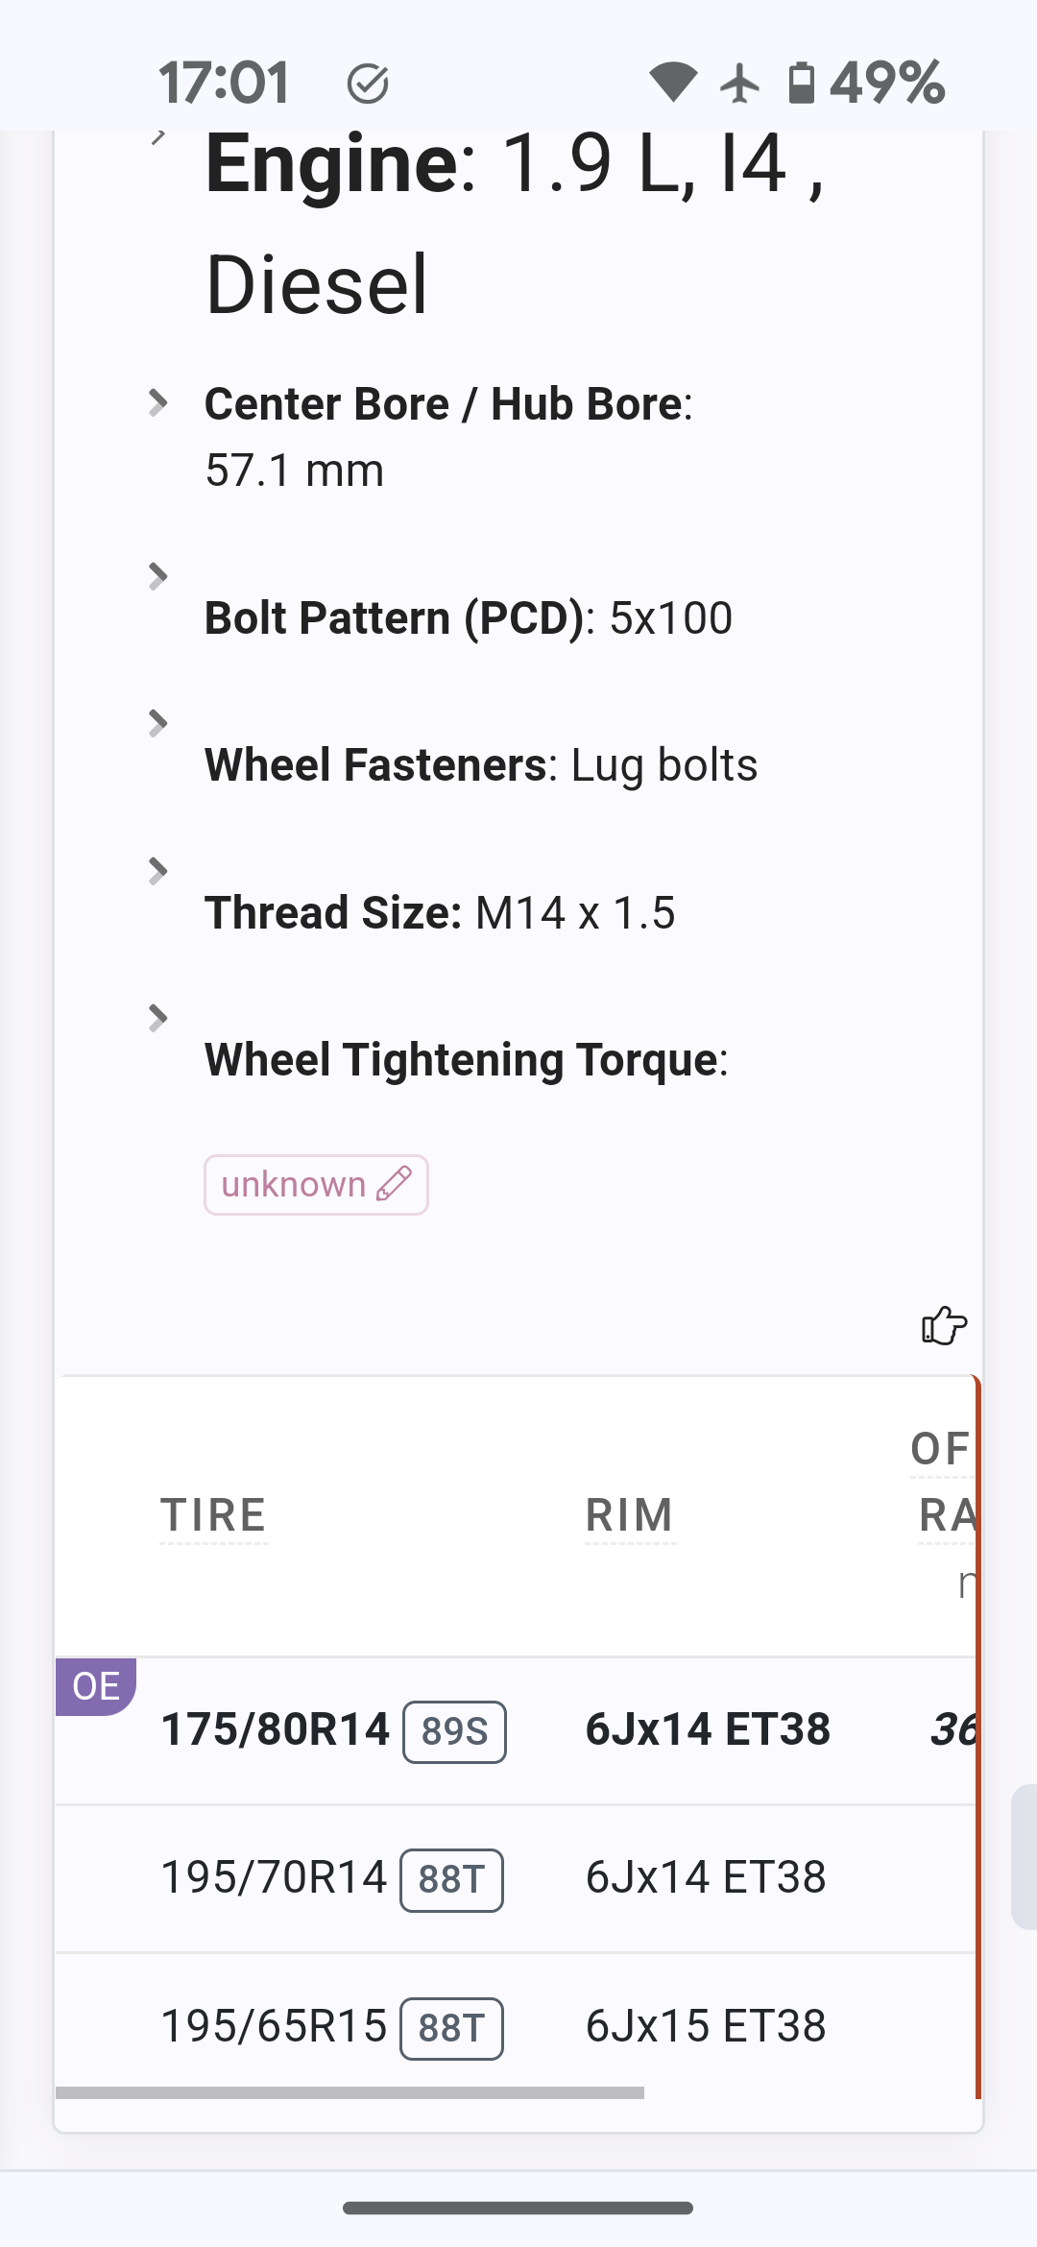The width and height of the screenshot is (1037, 2247).
Task: Tap the sync checkmark icon in status bar
Action: tap(368, 84)
